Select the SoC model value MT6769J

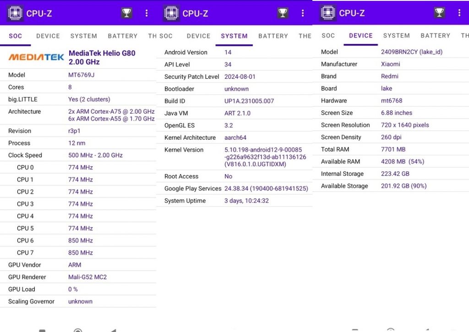tap(82, 75)
